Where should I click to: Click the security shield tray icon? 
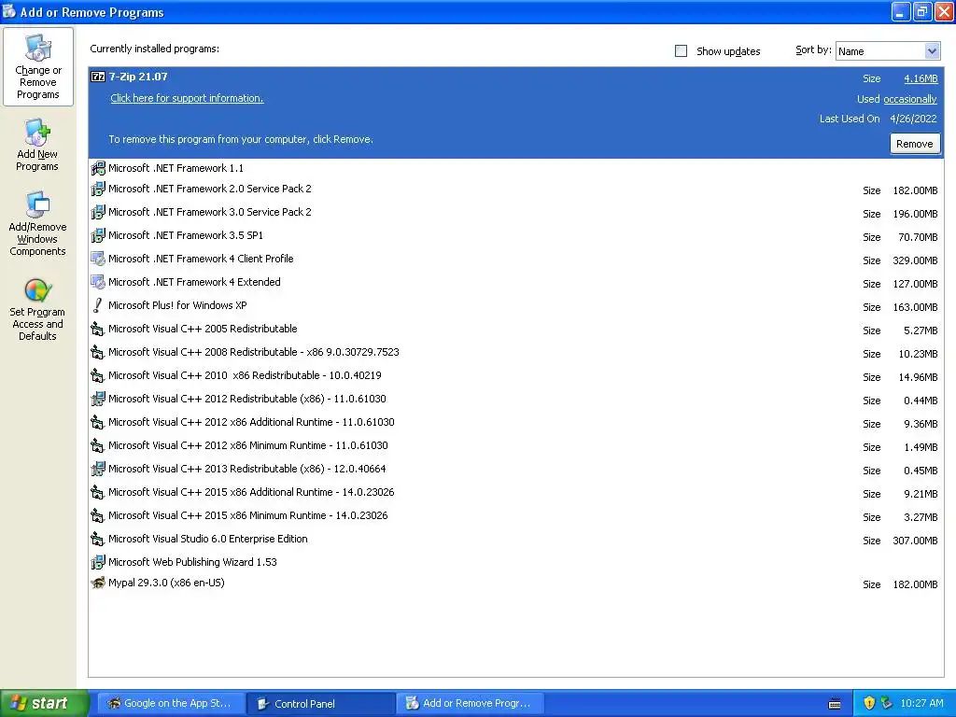869,703
